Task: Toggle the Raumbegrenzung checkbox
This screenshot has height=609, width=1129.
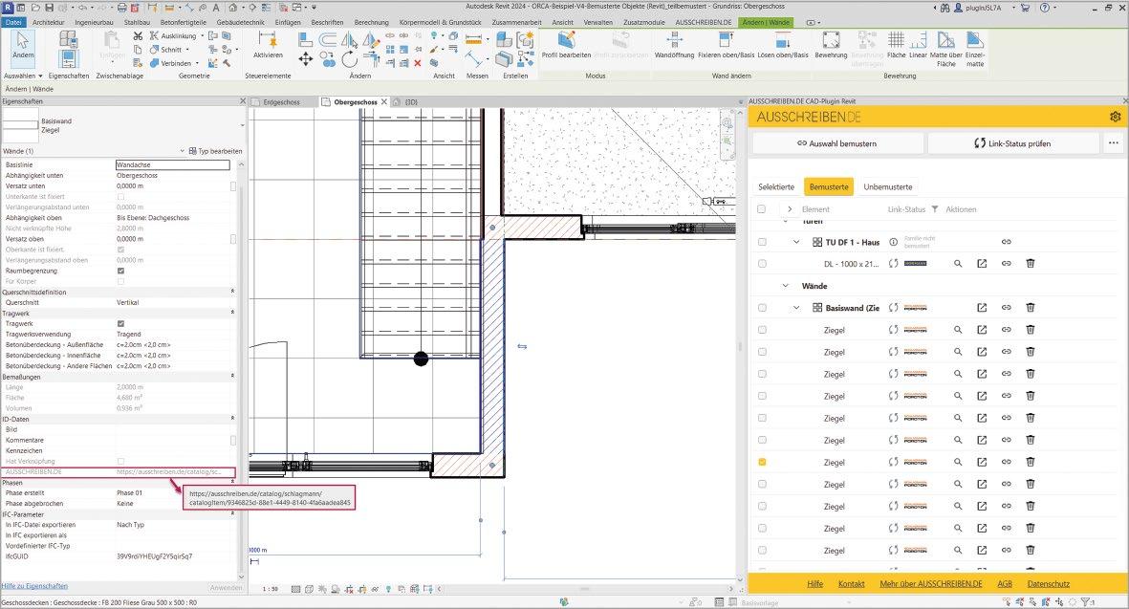Action: click(121, 271)
